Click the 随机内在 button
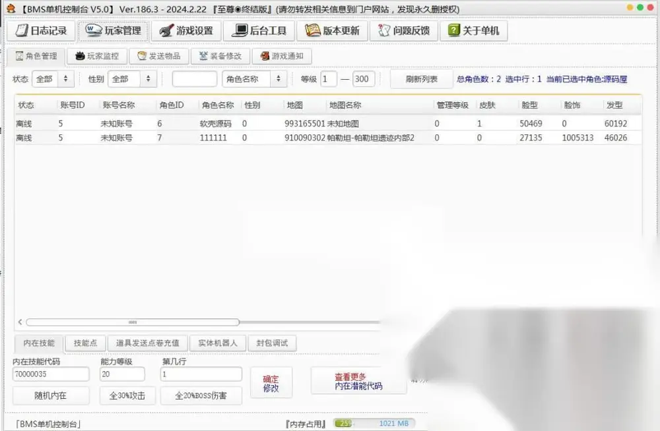 (x=51, y=395)
